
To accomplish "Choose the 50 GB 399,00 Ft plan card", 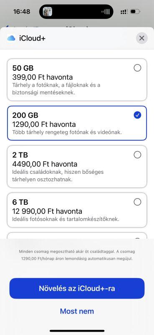I will pos(77,80).
